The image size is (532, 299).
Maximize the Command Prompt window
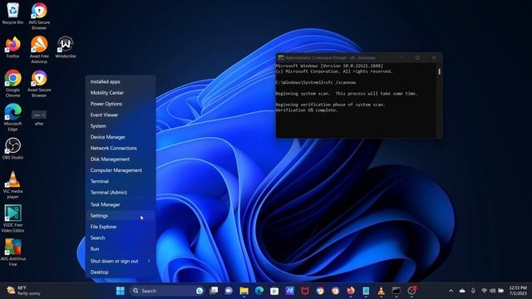coord(417,57)
